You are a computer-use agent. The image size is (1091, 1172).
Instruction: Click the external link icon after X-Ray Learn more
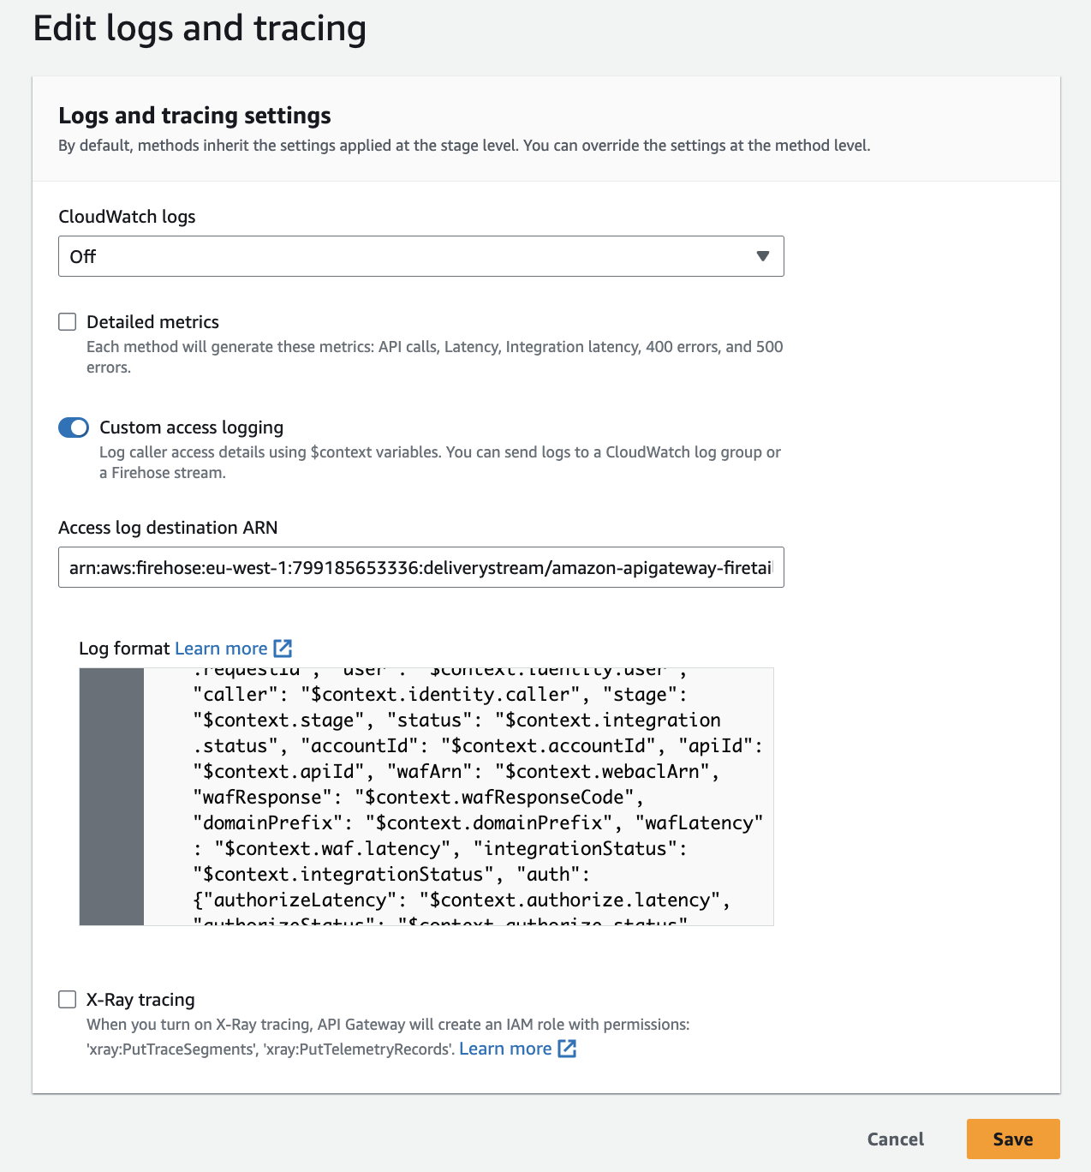click(567, 1049)
